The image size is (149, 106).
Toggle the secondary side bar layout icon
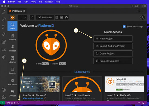tap(140, 6)
